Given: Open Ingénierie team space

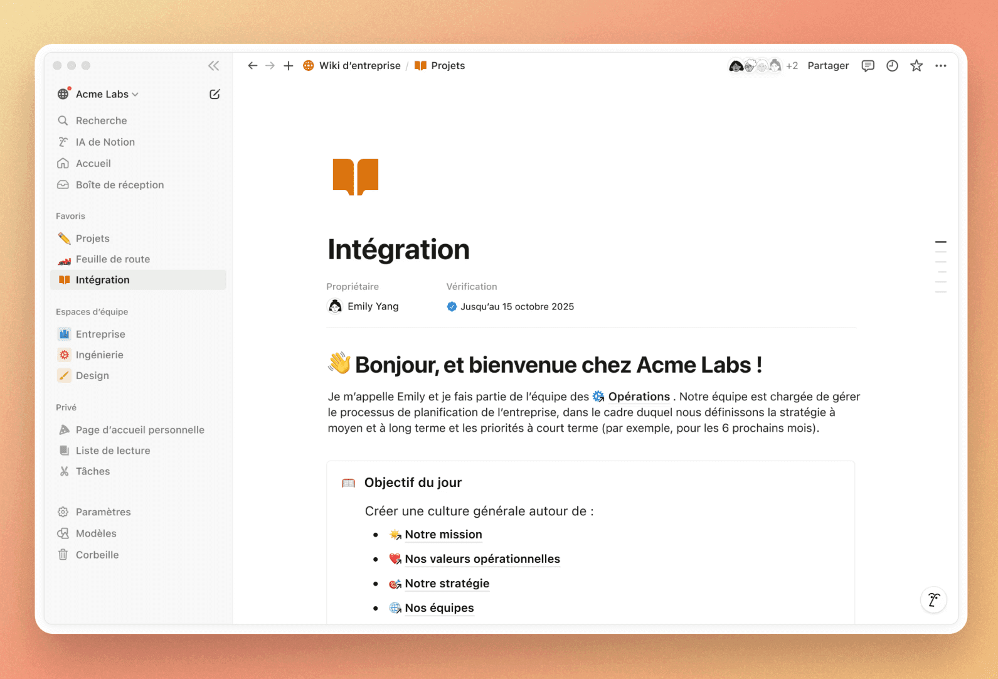Looking at the screenshot, I should pyautogui.click(x=138, y=355).
